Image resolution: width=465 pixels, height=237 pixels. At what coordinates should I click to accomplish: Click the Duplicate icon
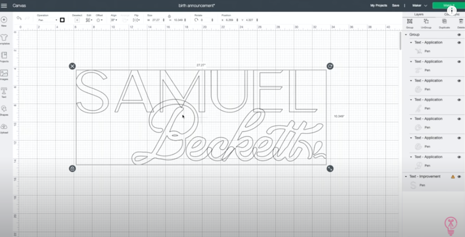(x=444, y=21)
